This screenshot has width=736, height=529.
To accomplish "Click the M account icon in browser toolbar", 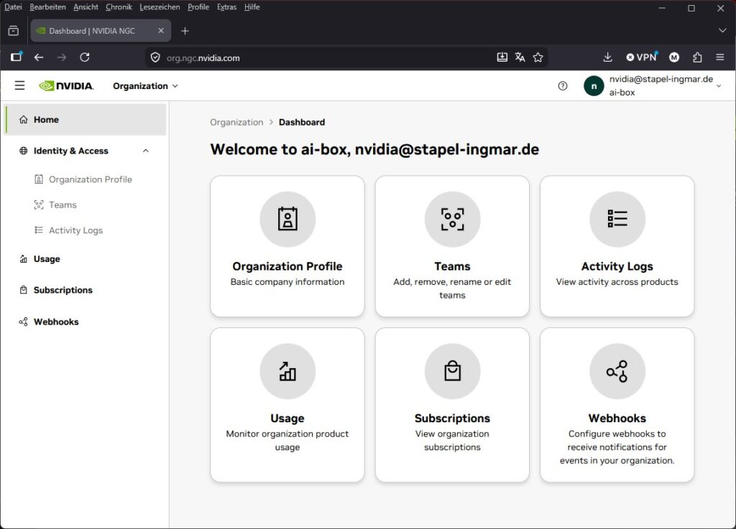I will [x=674, y=57].
